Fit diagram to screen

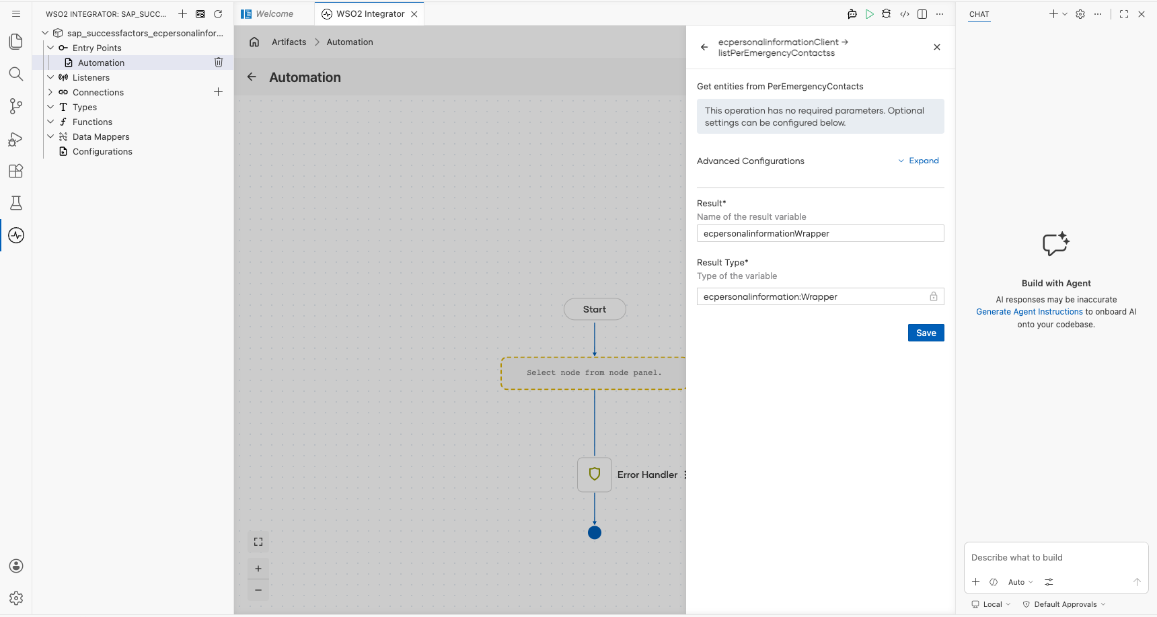pos(258,542)
